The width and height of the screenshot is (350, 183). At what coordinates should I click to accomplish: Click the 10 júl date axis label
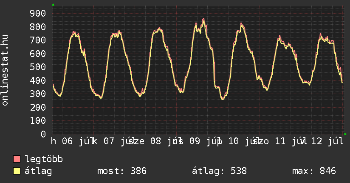pos(242,141)
